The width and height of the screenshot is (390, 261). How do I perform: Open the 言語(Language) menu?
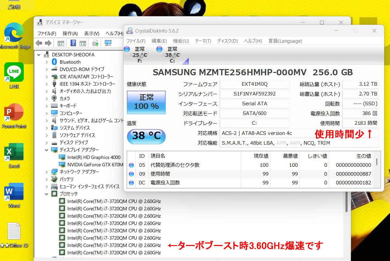point(285,41)
